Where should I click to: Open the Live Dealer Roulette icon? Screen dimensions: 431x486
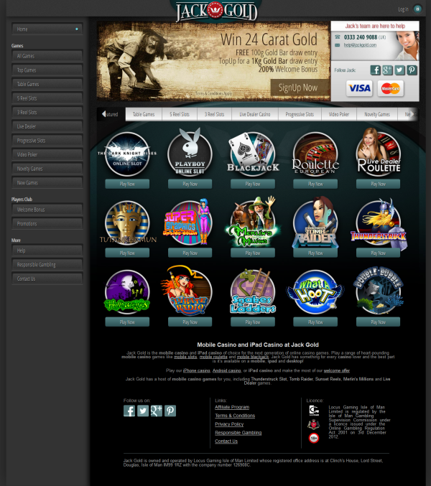(379, 152)
